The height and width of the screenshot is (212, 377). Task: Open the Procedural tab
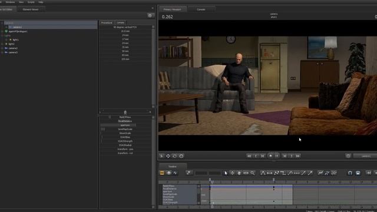pyautogui.click(x=107, y=22)
